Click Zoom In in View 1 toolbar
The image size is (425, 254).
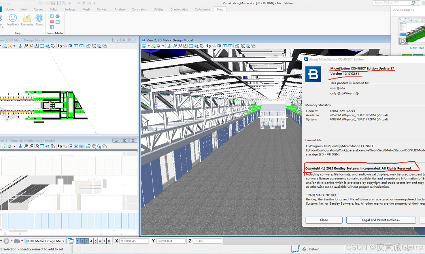point(26,46)
